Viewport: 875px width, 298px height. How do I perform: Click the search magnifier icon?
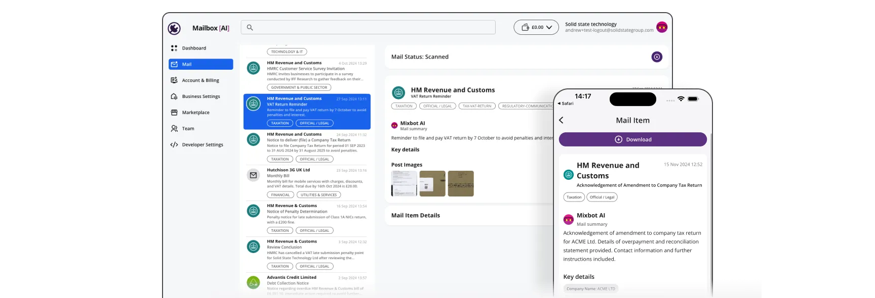click(x=250, y=27)
